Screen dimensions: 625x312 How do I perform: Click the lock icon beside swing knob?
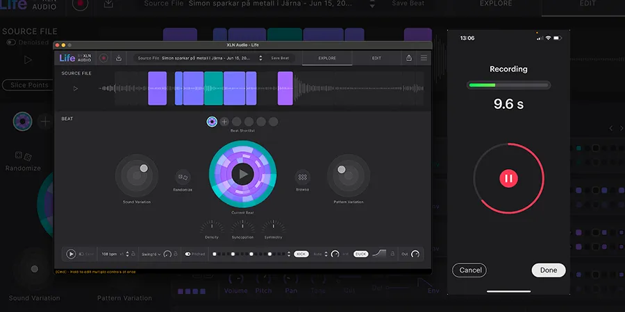click(x=176, y=254)
